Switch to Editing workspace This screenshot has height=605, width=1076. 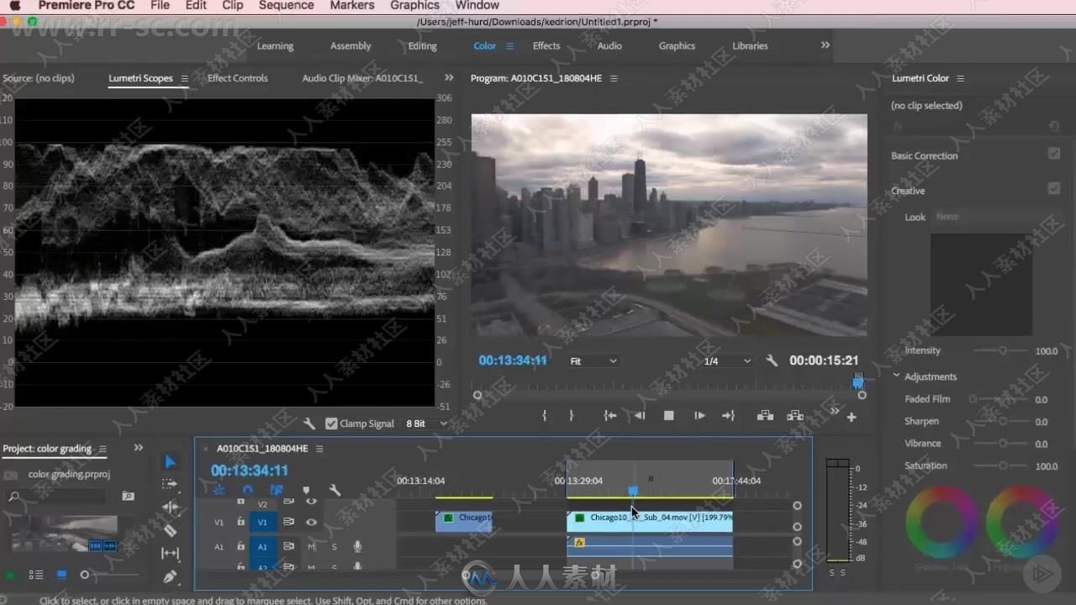coord(422,46)
